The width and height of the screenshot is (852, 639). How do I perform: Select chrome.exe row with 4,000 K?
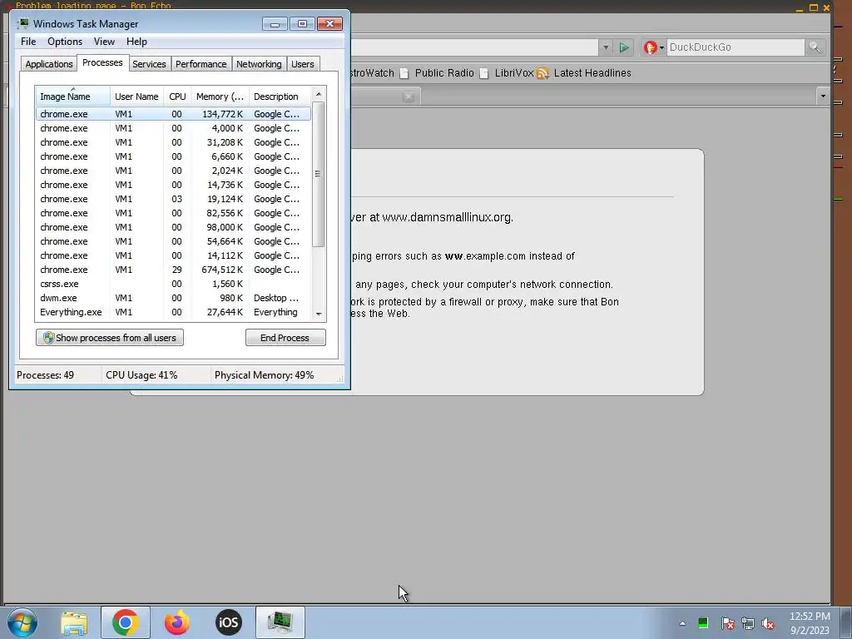coord(173,128)
